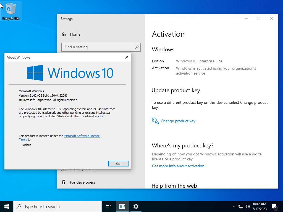Click OK in About Windows dialog
This screenshot has width=283, height=212.
click(x=118, y=163)
